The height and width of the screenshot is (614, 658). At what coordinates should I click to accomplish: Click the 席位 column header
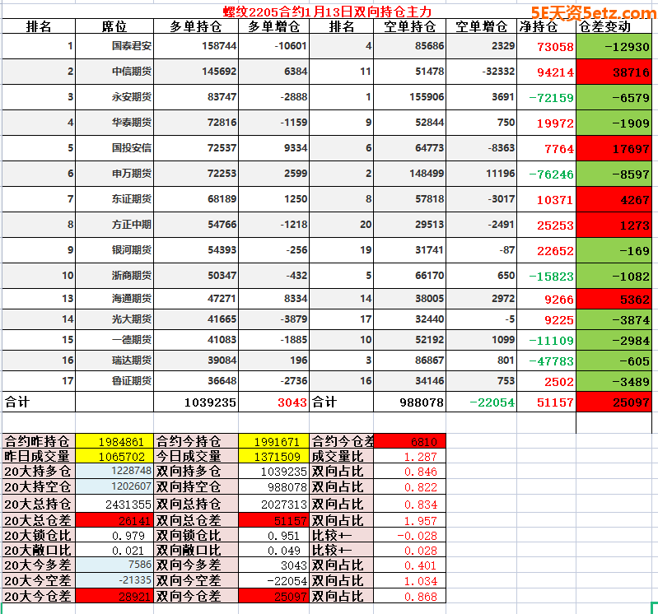tap(114, 26)
